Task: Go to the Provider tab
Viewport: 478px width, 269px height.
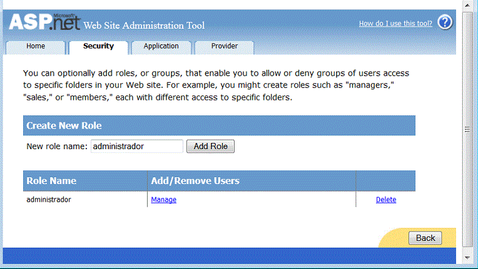Action: (224, 46)
